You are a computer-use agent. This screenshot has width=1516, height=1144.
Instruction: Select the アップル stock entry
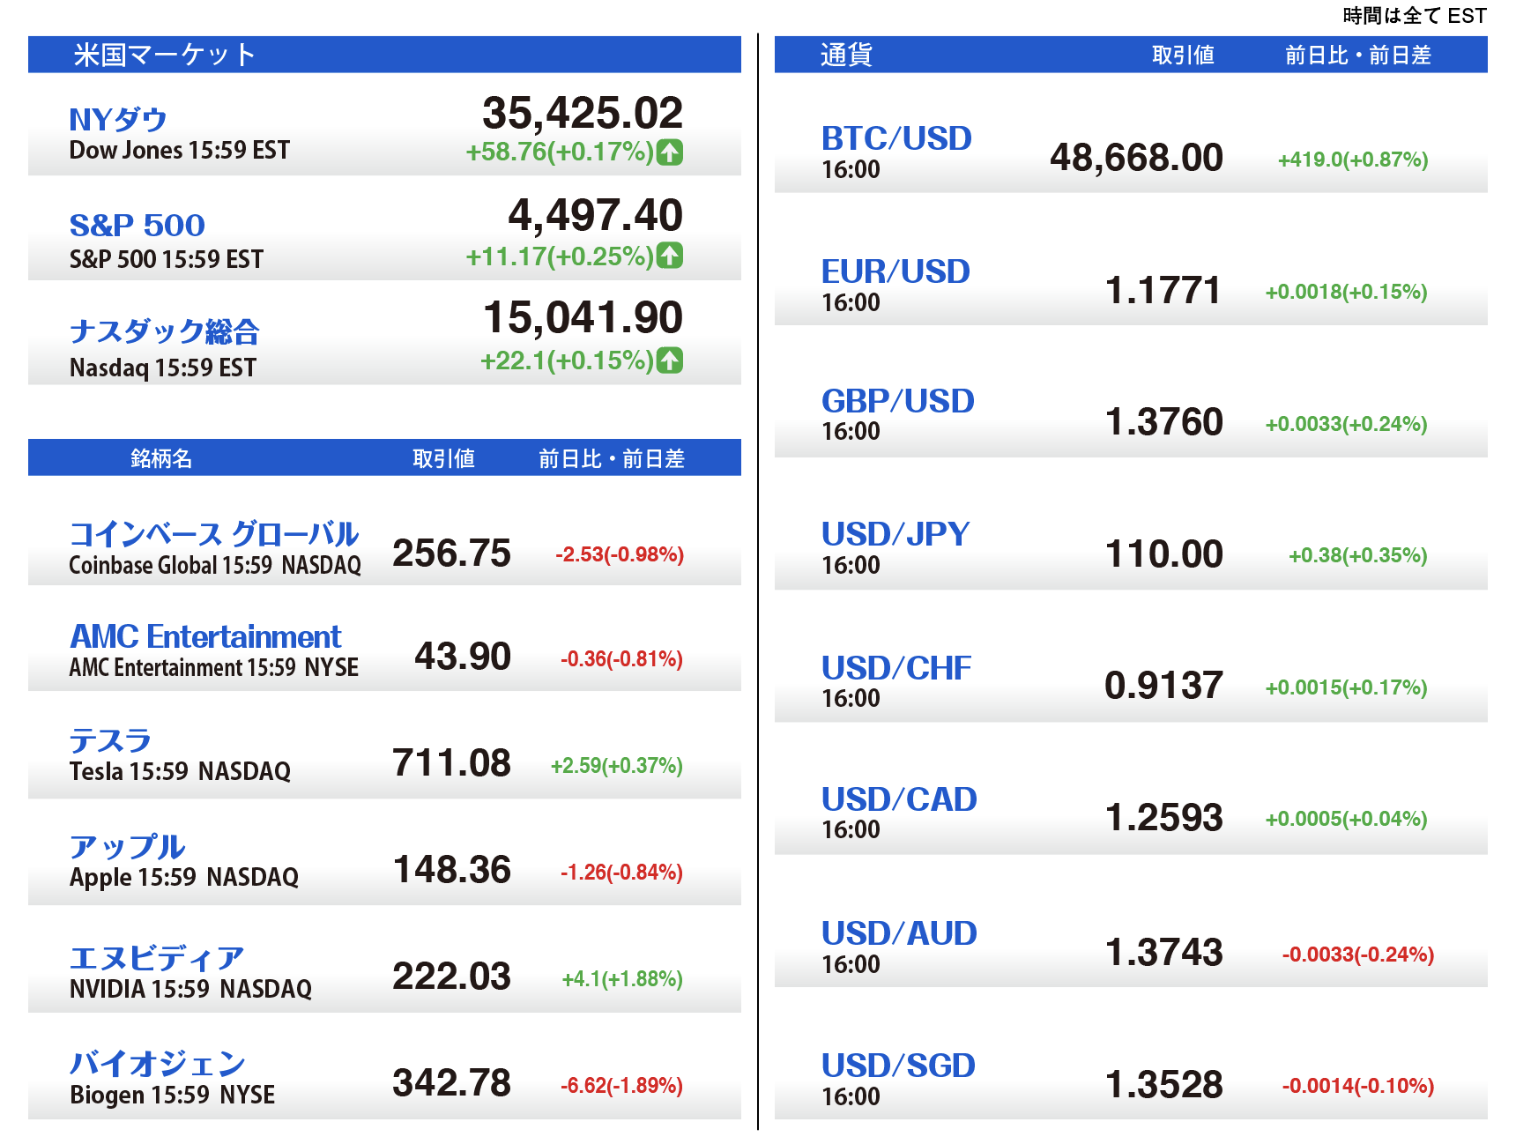coord(127,847)
